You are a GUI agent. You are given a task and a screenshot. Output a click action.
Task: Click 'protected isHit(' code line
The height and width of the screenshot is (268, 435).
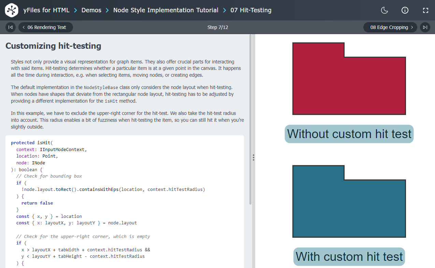(x=32, y=143)
